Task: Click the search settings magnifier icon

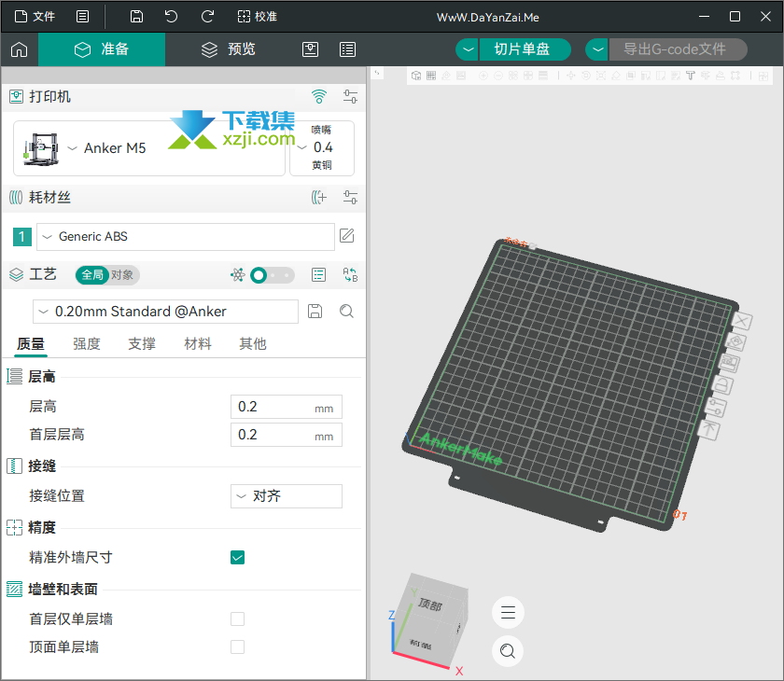Action: (346, 312)
